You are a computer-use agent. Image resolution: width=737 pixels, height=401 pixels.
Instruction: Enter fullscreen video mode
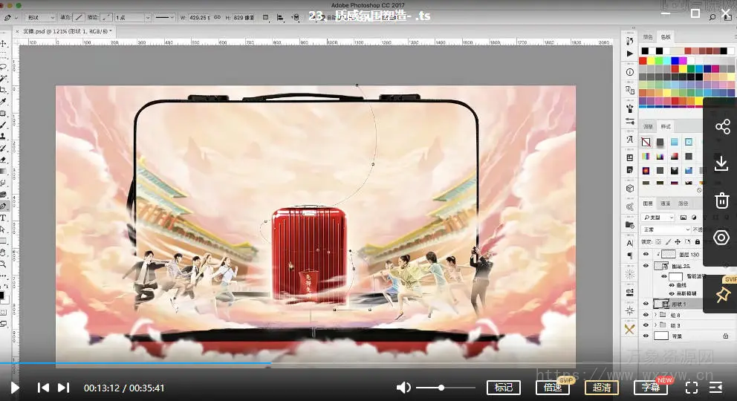pyautogui.click(x=691, y=388)
